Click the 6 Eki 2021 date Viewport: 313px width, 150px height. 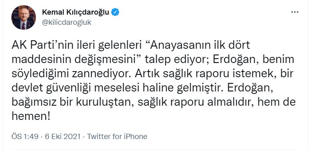click(x=63, y=137)
